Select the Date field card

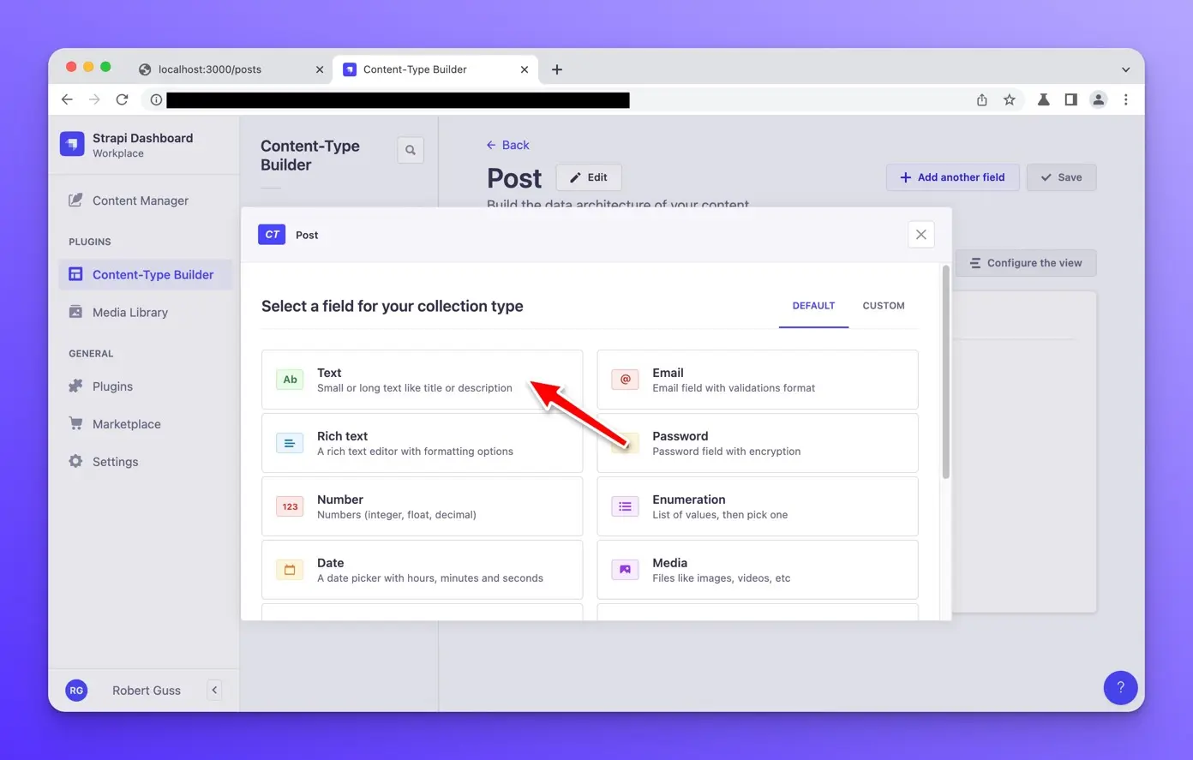point(422,570)
